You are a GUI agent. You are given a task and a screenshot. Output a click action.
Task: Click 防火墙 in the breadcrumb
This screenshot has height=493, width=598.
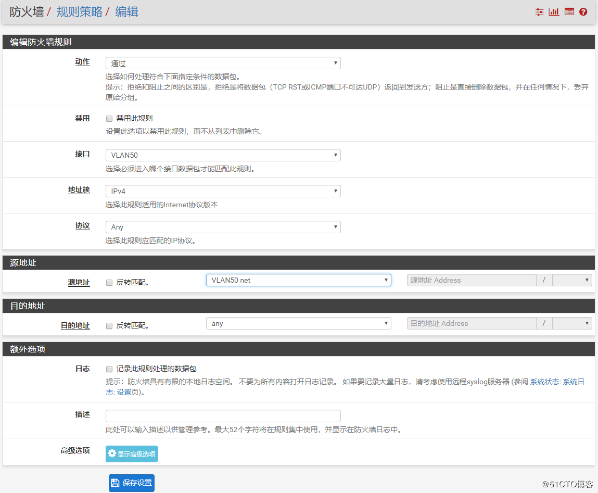(x=27, y=12)
